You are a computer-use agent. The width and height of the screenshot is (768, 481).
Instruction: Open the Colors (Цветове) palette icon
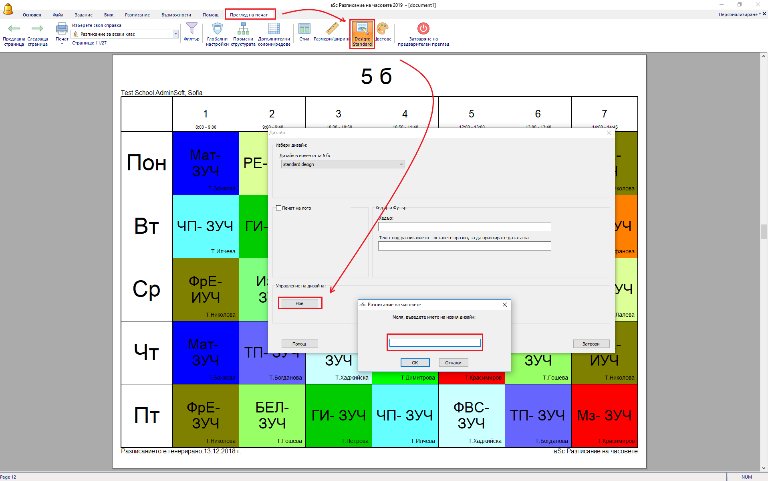click(383, 29)
